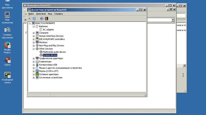This screenshot has width=206, height=115.
Task: Collapse the REACTOS-MKNN4F5 root node
Action: [30, 23]
